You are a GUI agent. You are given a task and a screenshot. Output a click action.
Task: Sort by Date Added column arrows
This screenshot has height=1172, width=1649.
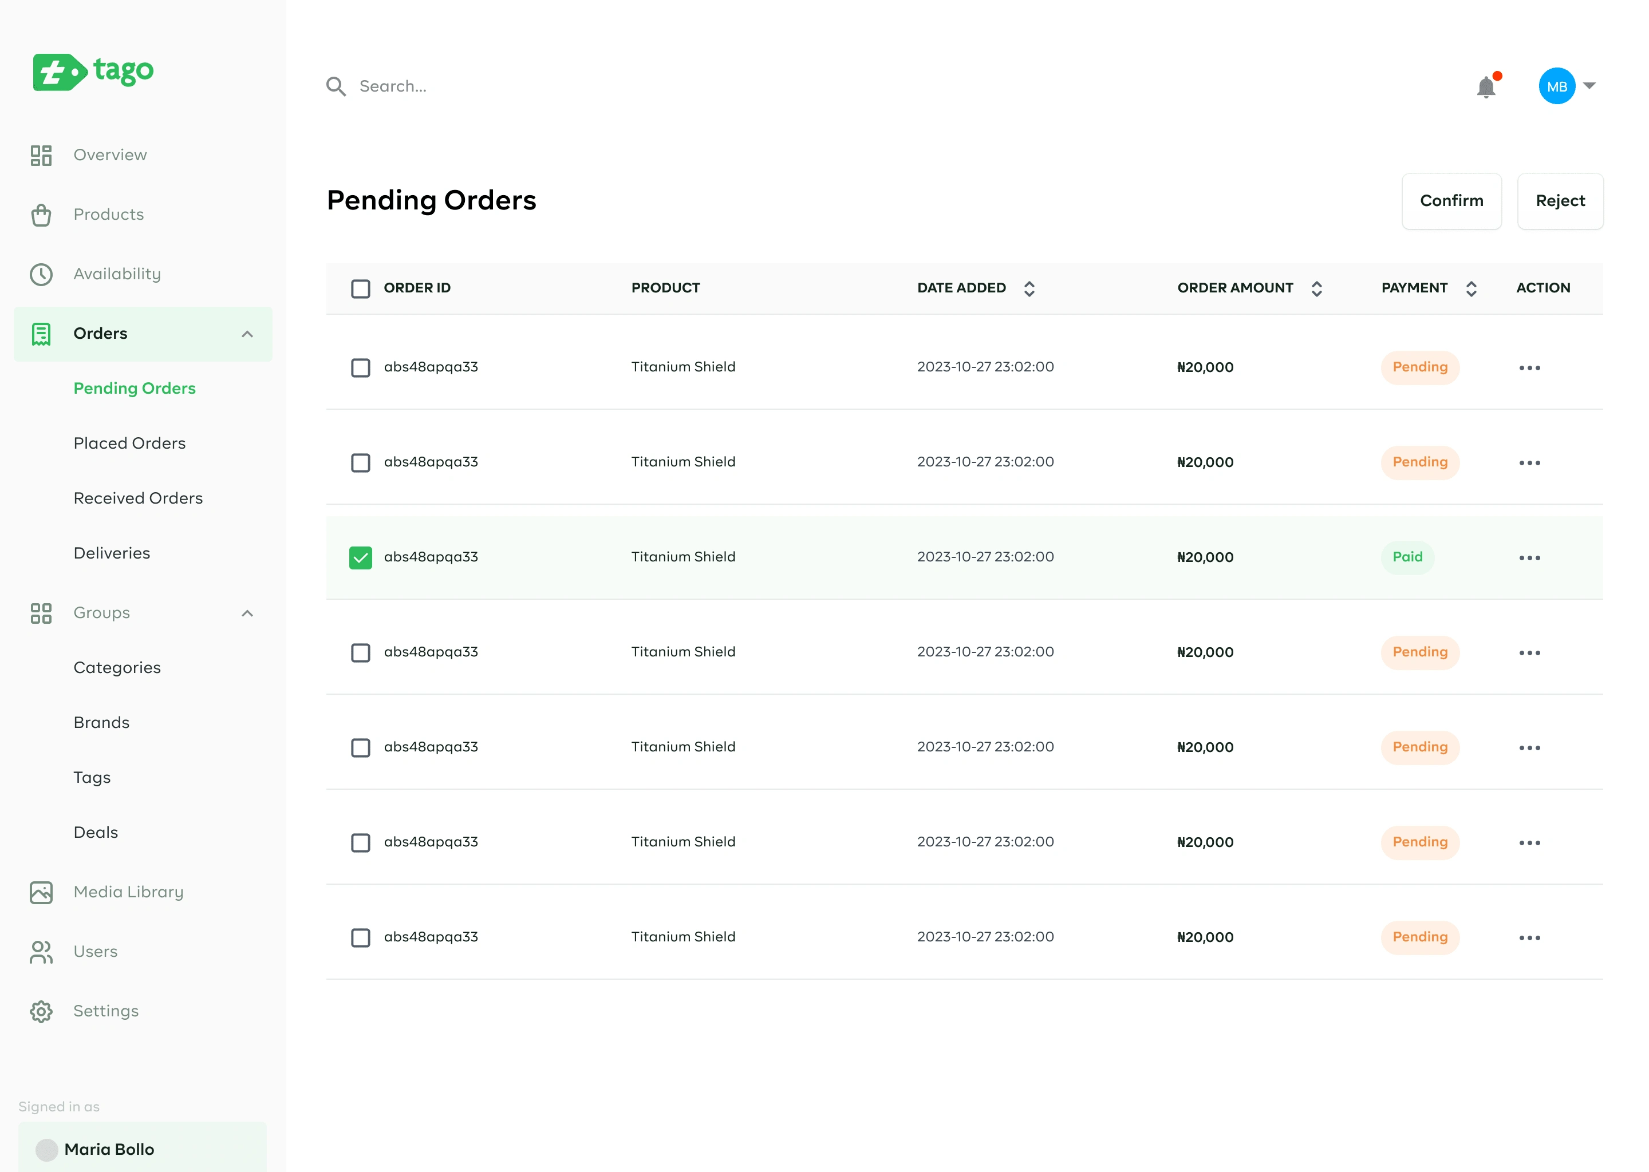coord(1029,288)
